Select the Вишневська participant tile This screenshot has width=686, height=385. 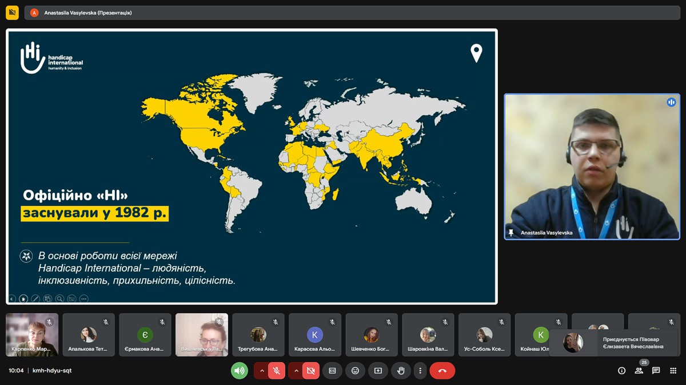202,335
